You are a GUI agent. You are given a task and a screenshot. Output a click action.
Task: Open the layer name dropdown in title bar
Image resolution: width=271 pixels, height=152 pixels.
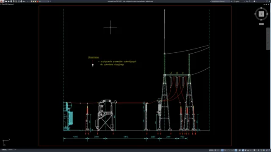click(44, 1)
